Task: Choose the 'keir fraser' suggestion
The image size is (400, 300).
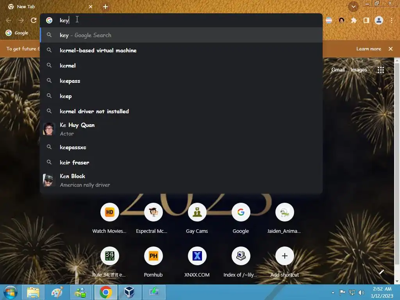Action: 181,162
